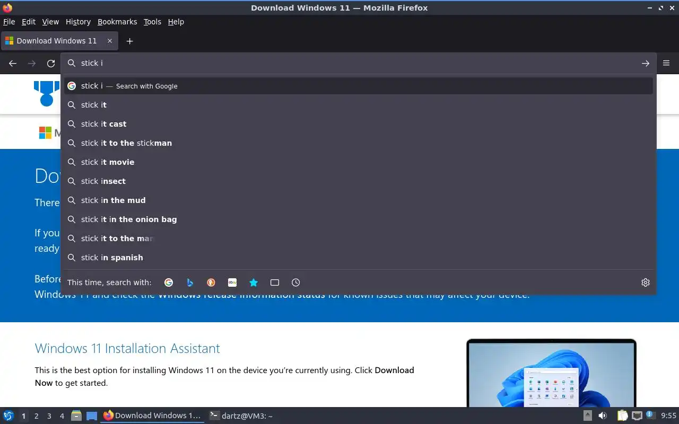The image size is (679, 424).
Task: Click the blue show-desktop icon in the taskbar
Action: pos(92,416)
